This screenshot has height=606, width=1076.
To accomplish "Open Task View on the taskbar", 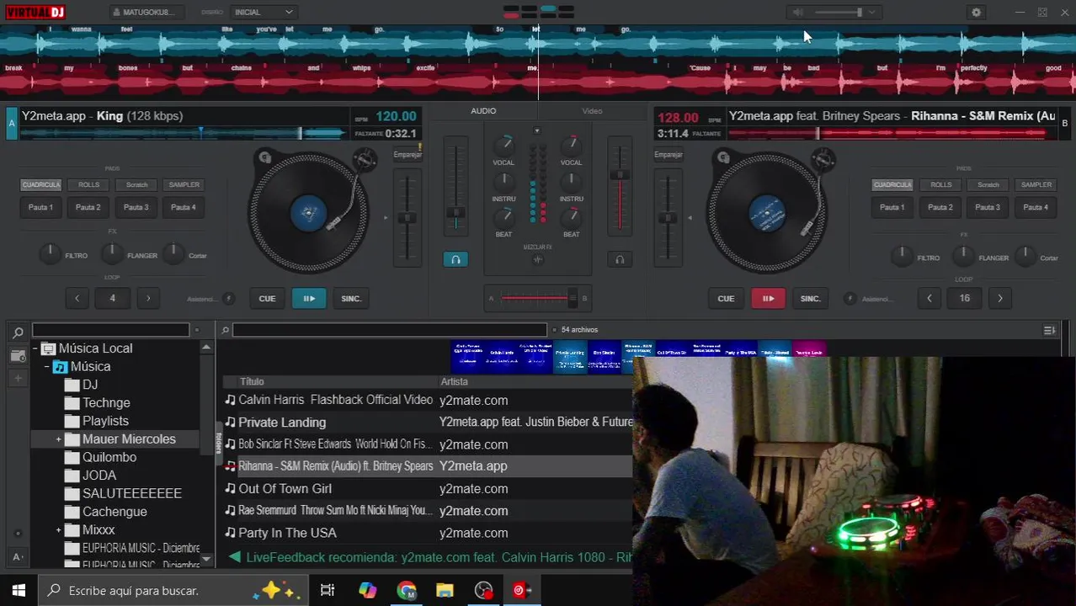I will click(328, 590).
